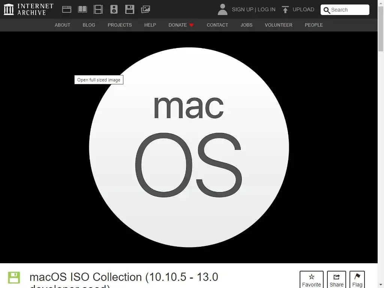
Task: Open the Video film strip icon
Action: (x=98, y=9)
